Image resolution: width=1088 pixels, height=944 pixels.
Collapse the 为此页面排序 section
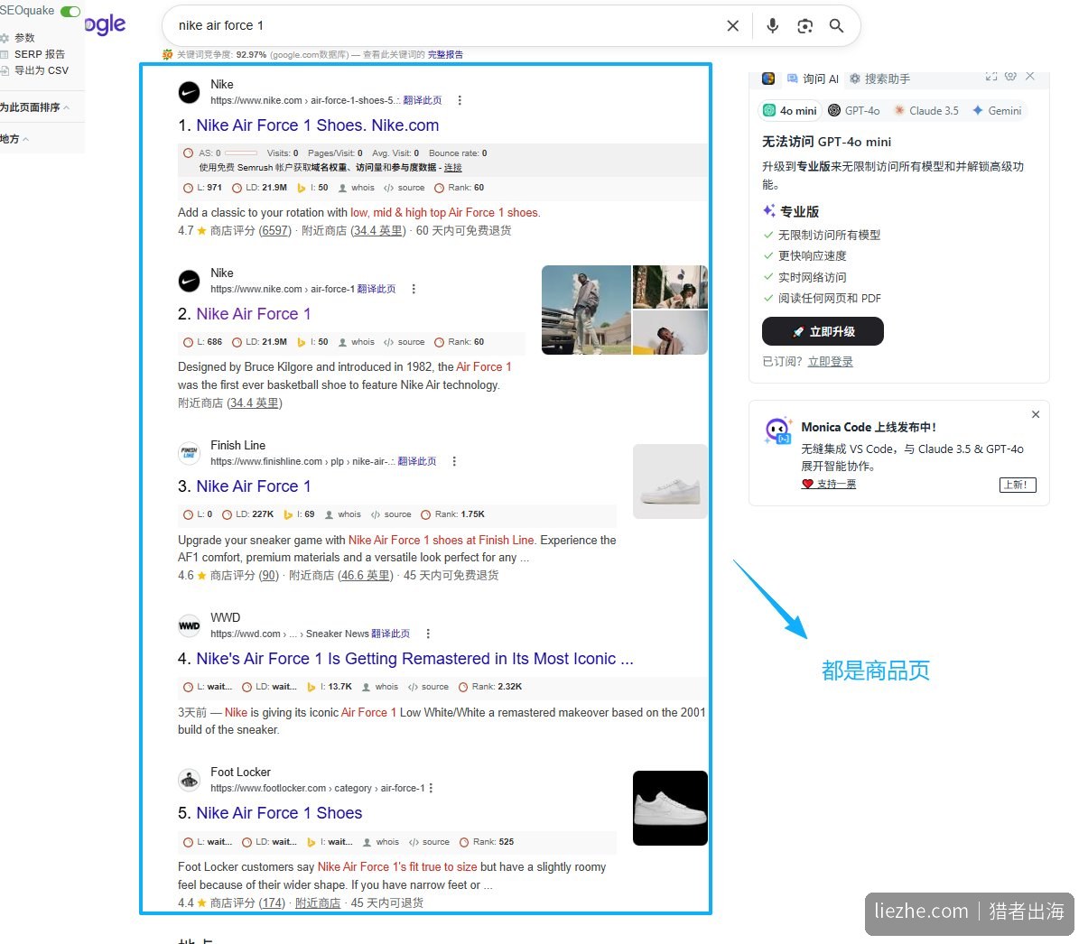click(x=34, y=107)
